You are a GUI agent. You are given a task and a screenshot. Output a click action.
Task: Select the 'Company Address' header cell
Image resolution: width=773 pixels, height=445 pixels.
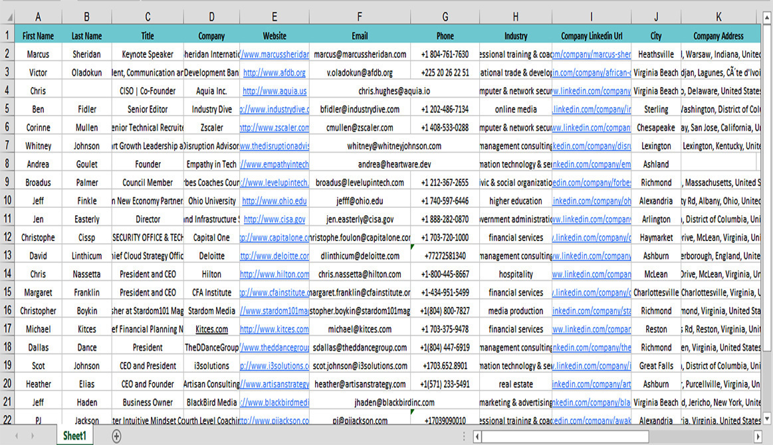coord(718,35)
